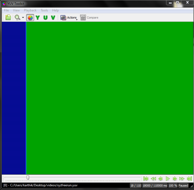Open the Playback menu

(30, 10)
